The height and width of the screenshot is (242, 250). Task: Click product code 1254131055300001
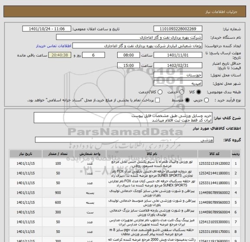click(214, 222)
